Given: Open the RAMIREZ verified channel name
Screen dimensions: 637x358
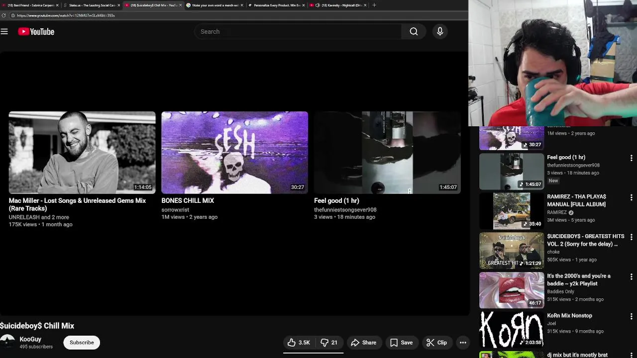Looking at the screenshot, I should [x=557, y=212].
